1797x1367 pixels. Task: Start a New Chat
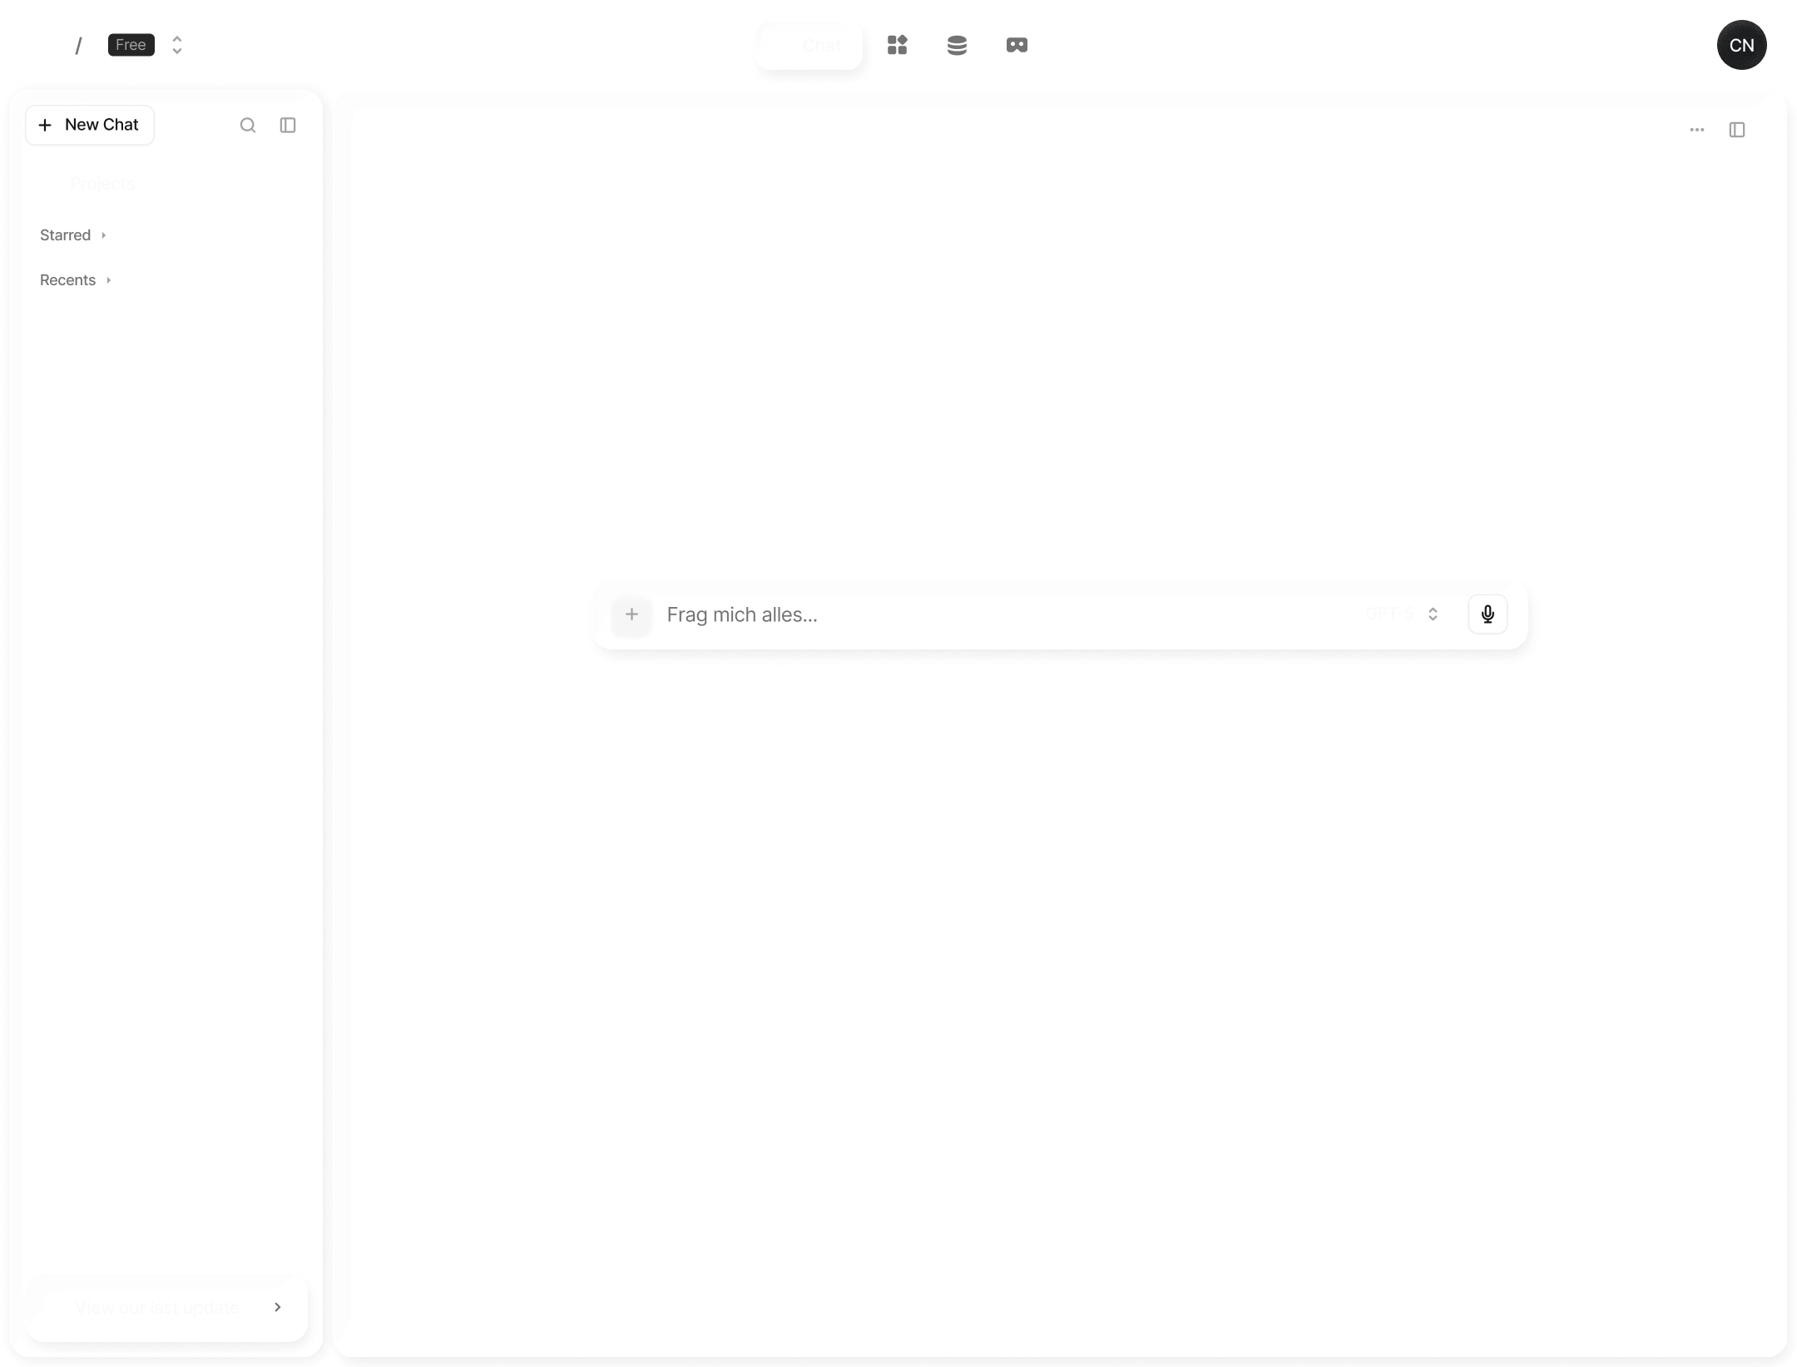coord(89,125)
